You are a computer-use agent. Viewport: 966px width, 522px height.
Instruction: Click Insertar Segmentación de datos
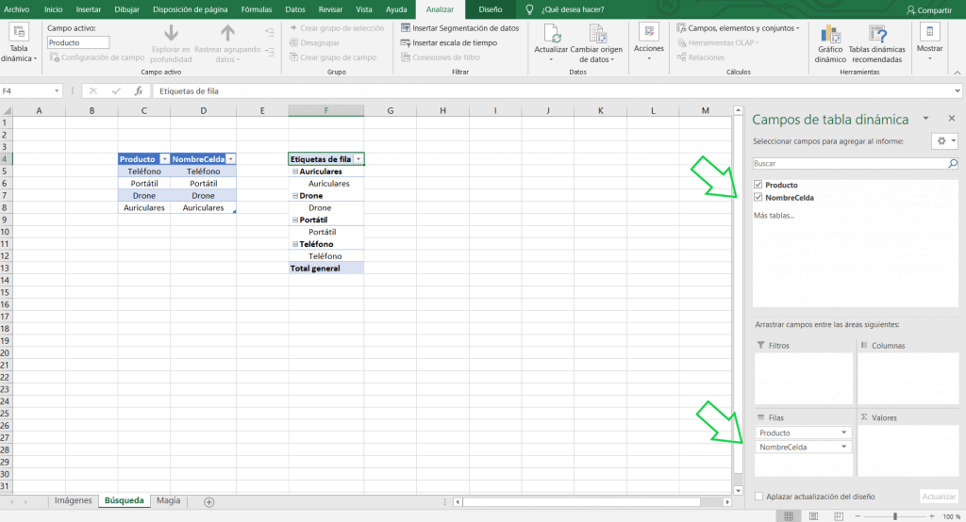(x=459, y=28)
